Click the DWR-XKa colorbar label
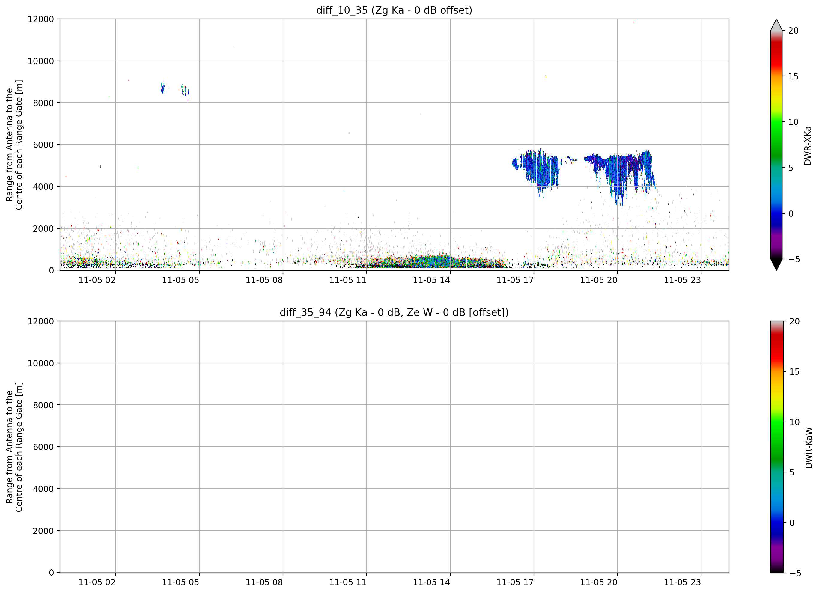819x593 pixels. [808, 145]
